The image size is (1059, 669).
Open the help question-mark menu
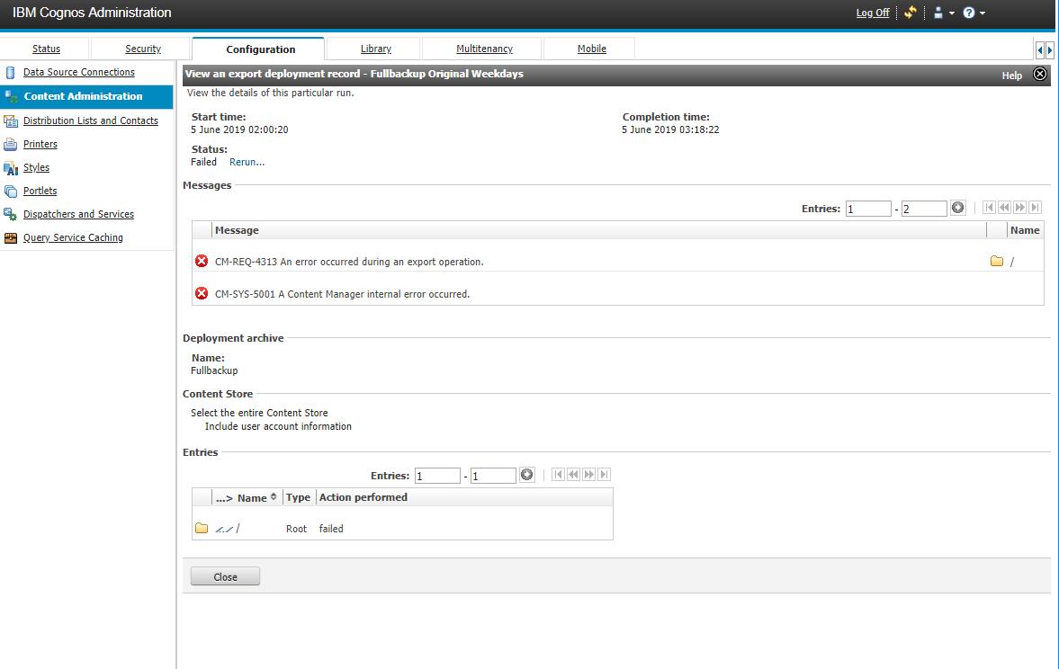coord(974,13)
